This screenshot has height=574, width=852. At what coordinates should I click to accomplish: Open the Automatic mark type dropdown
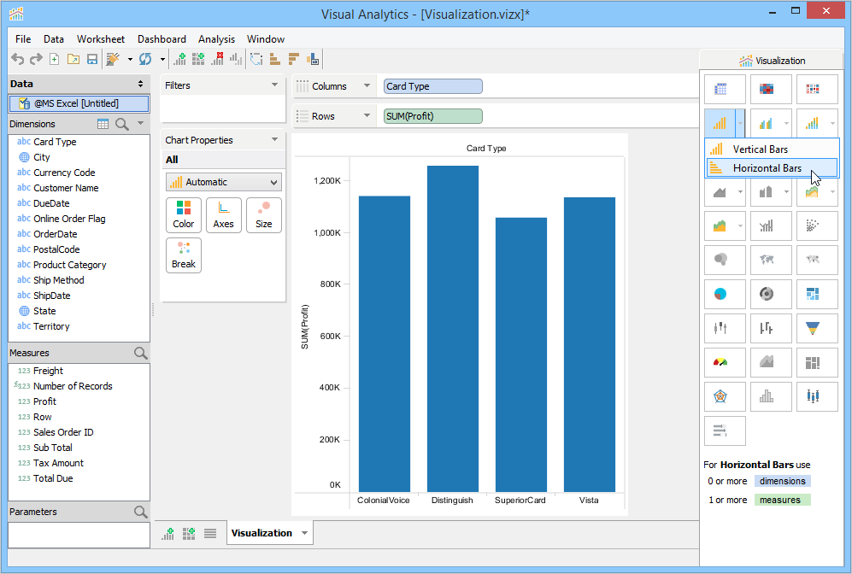[x=223, y=182]
